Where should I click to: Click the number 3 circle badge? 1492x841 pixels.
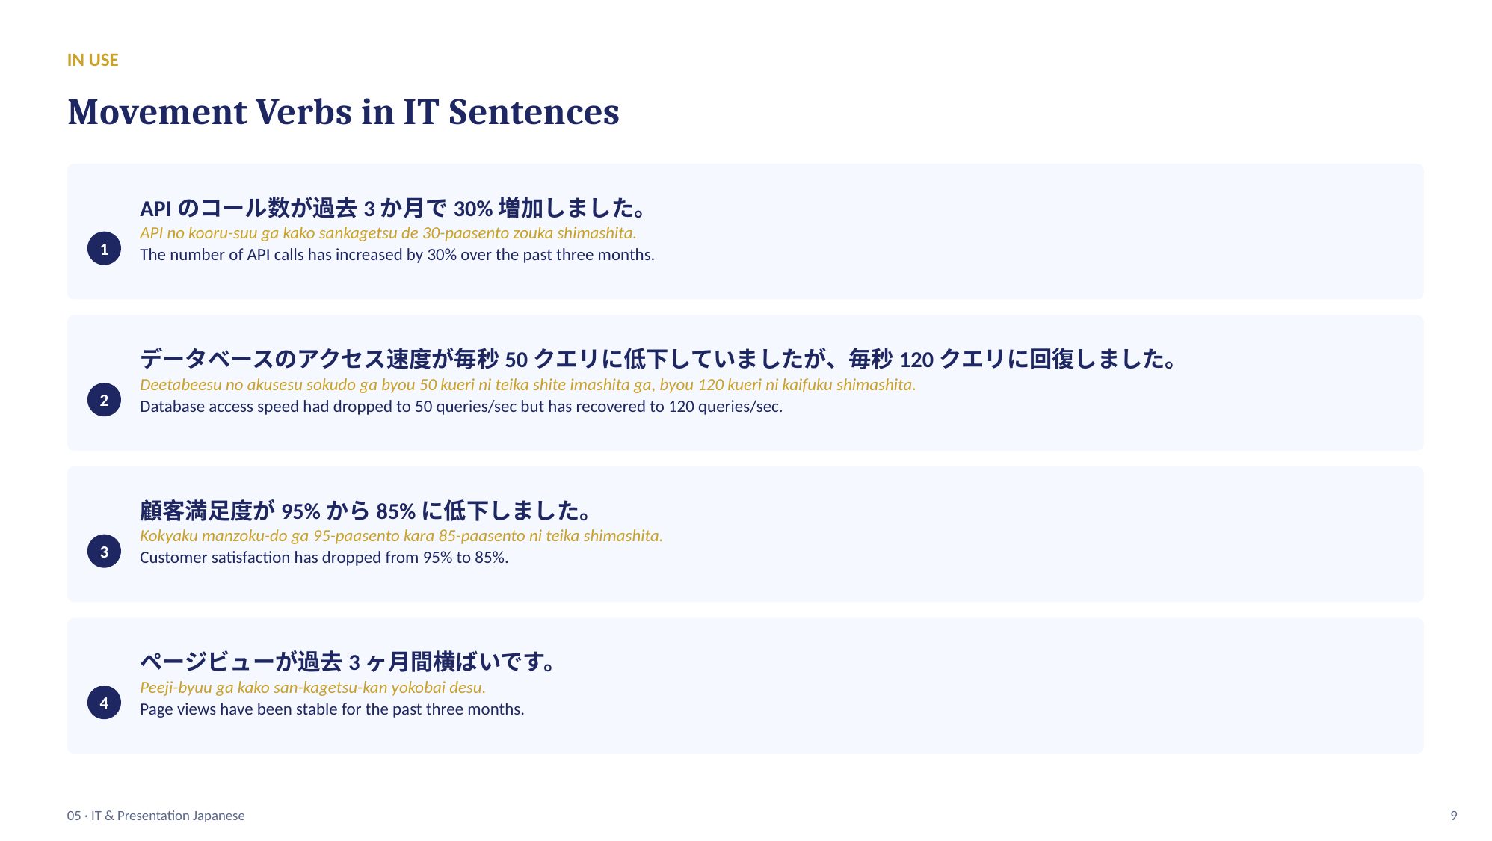pyautogui.click(x=104, y=551)
